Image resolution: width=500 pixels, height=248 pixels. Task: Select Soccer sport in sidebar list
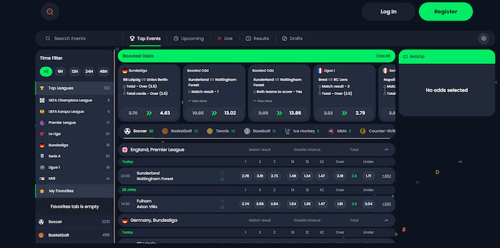(74, 221)
